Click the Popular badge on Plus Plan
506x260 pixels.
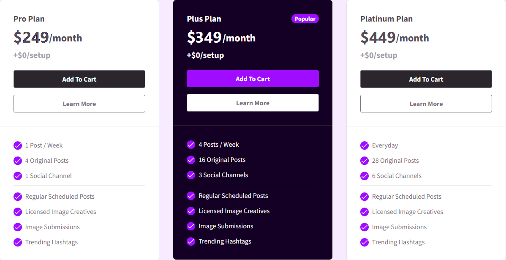305,19
